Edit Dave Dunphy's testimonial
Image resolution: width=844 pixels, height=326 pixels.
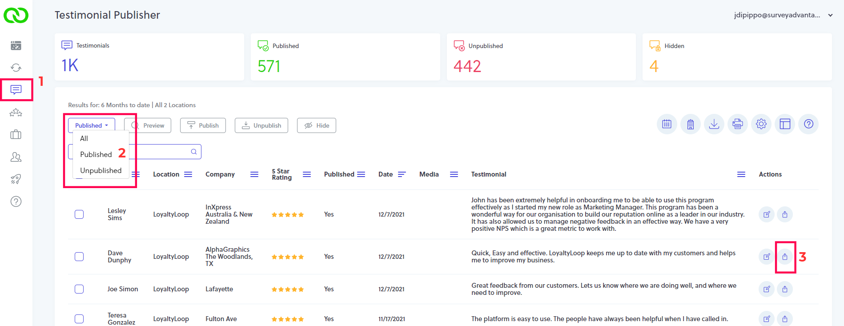pos(767,257)
